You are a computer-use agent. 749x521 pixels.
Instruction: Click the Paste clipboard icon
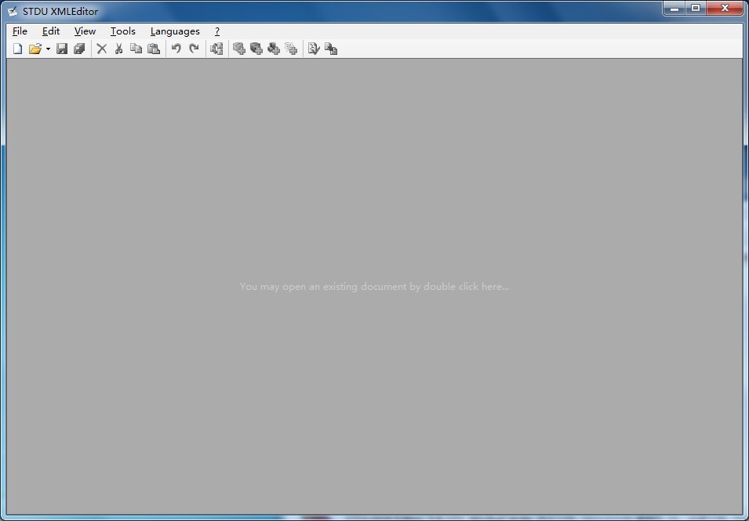(x=154, y=49)
